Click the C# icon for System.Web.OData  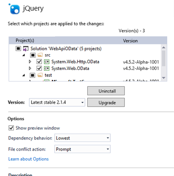click(47, 68)
